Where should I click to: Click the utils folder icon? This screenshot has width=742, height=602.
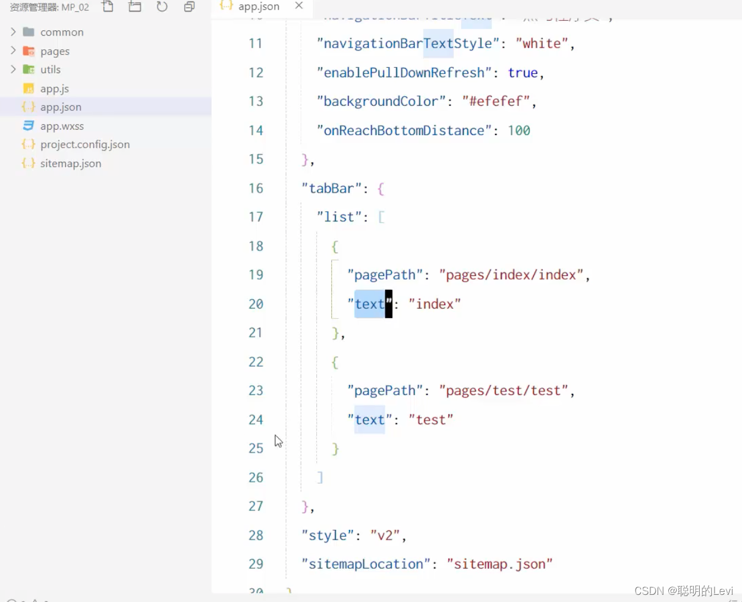pos(29,70)
